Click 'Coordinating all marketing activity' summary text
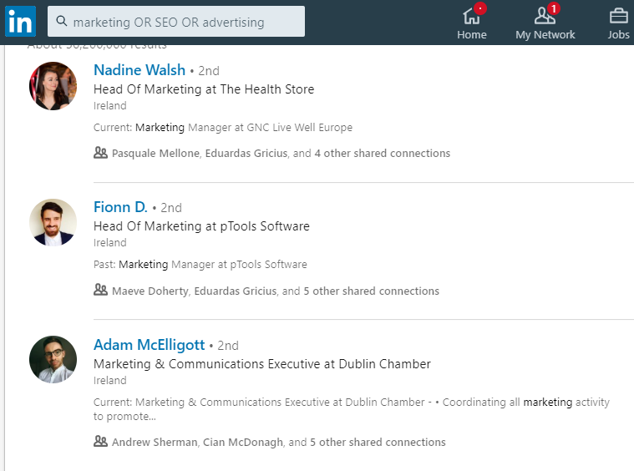 (526, 403)
